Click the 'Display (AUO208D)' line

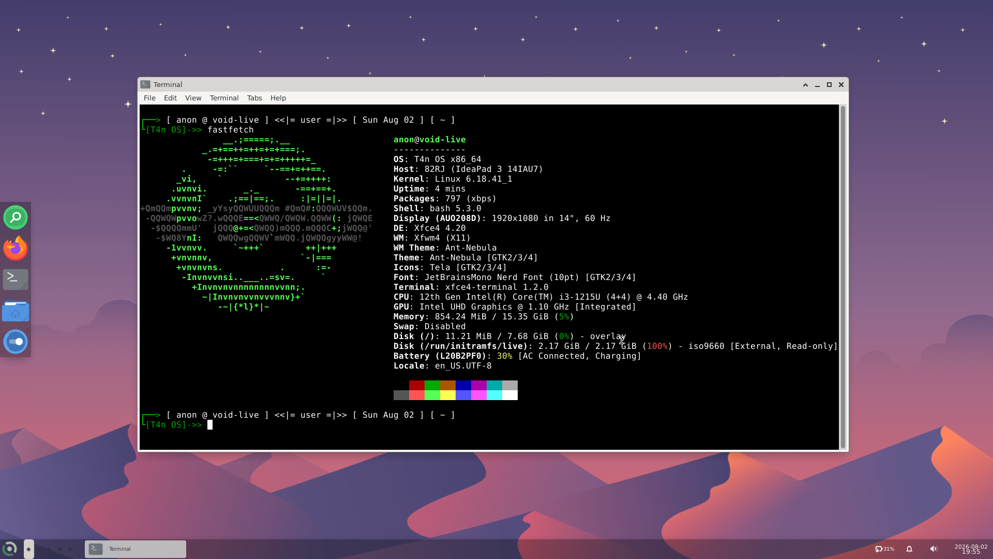(x=502, y=218)
